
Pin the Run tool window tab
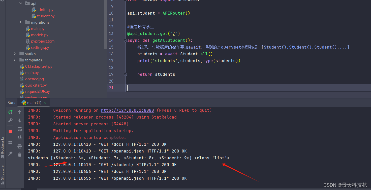pyautogui.click(x=10, y=153)
